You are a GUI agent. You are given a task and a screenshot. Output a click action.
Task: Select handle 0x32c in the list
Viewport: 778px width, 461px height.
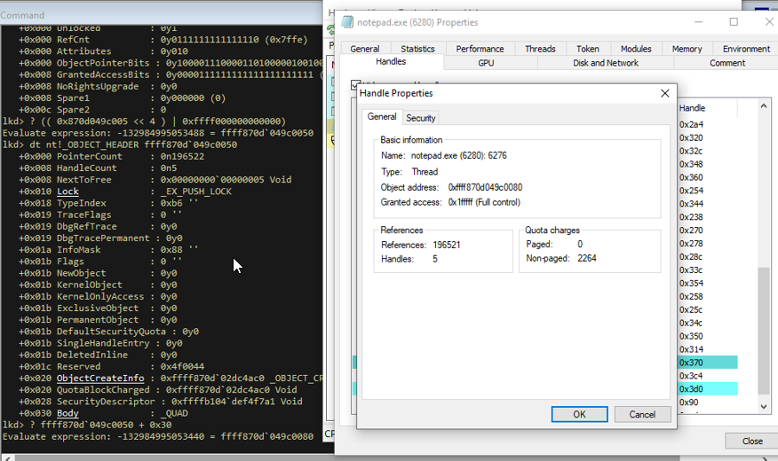point(691,151)
